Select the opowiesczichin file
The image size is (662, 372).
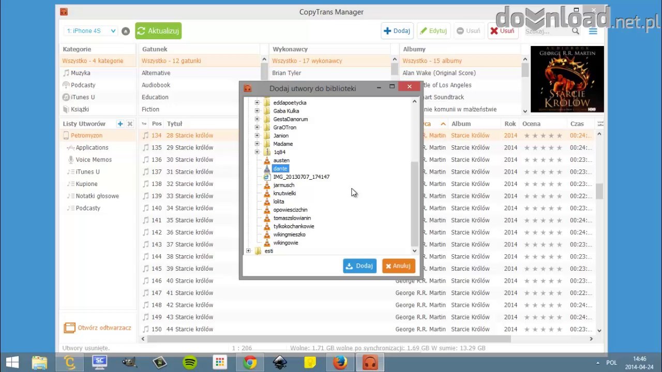290,210
